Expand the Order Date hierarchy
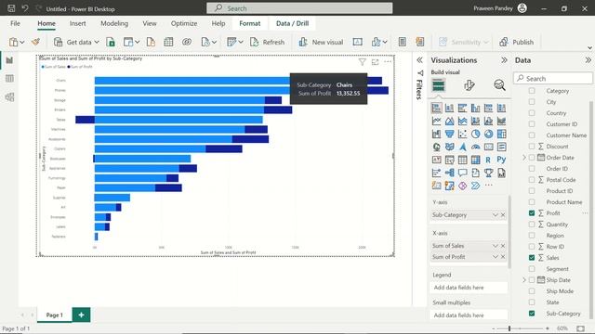This screenshot has height=334, width=595. point(524,158)
